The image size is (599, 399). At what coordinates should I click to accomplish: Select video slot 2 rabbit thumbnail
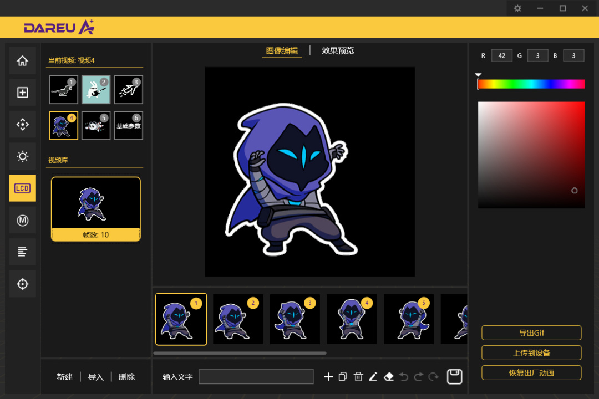(x=96, y=90)
